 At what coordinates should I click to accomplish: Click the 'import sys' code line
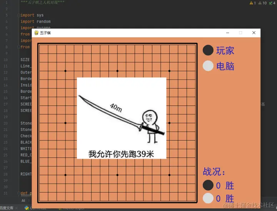point(32,15)
